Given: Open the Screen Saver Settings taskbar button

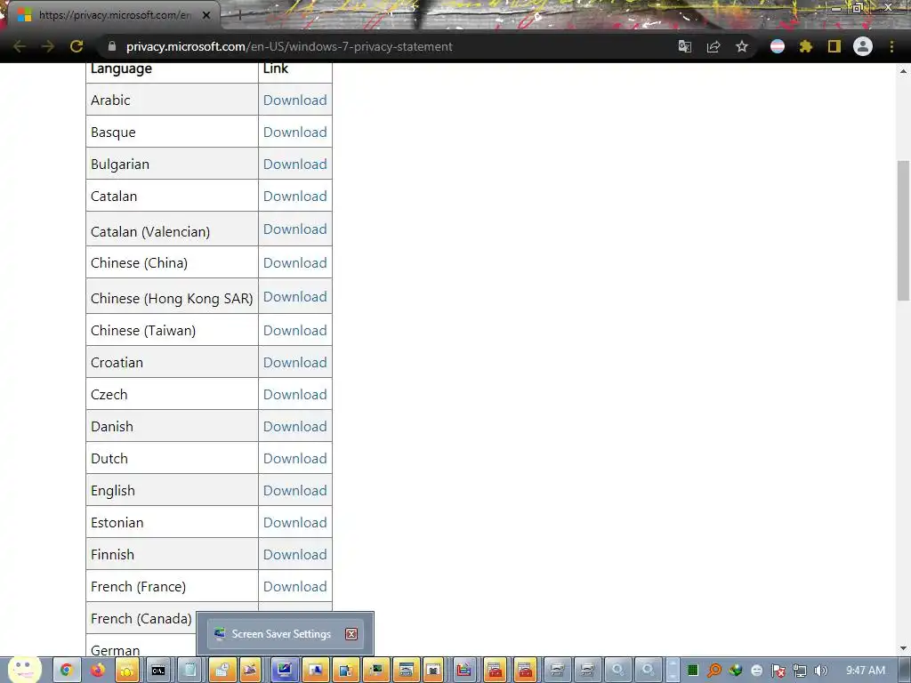Looking at the screenshot, I should tap(284, 671).
